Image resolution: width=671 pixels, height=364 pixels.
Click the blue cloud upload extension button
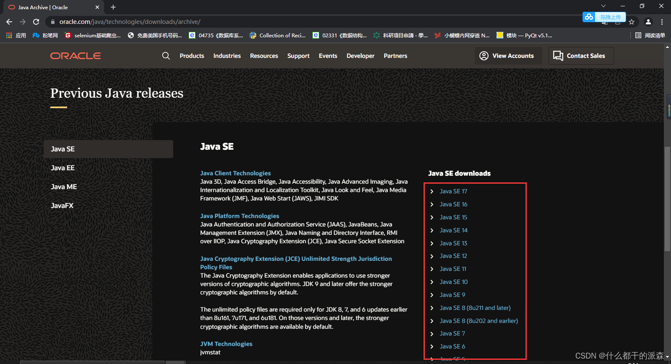point(604,17)
